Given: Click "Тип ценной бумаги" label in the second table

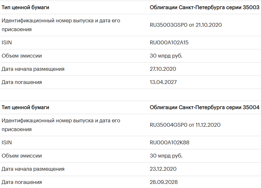Looking at the screenshot, I should (25, 107).
